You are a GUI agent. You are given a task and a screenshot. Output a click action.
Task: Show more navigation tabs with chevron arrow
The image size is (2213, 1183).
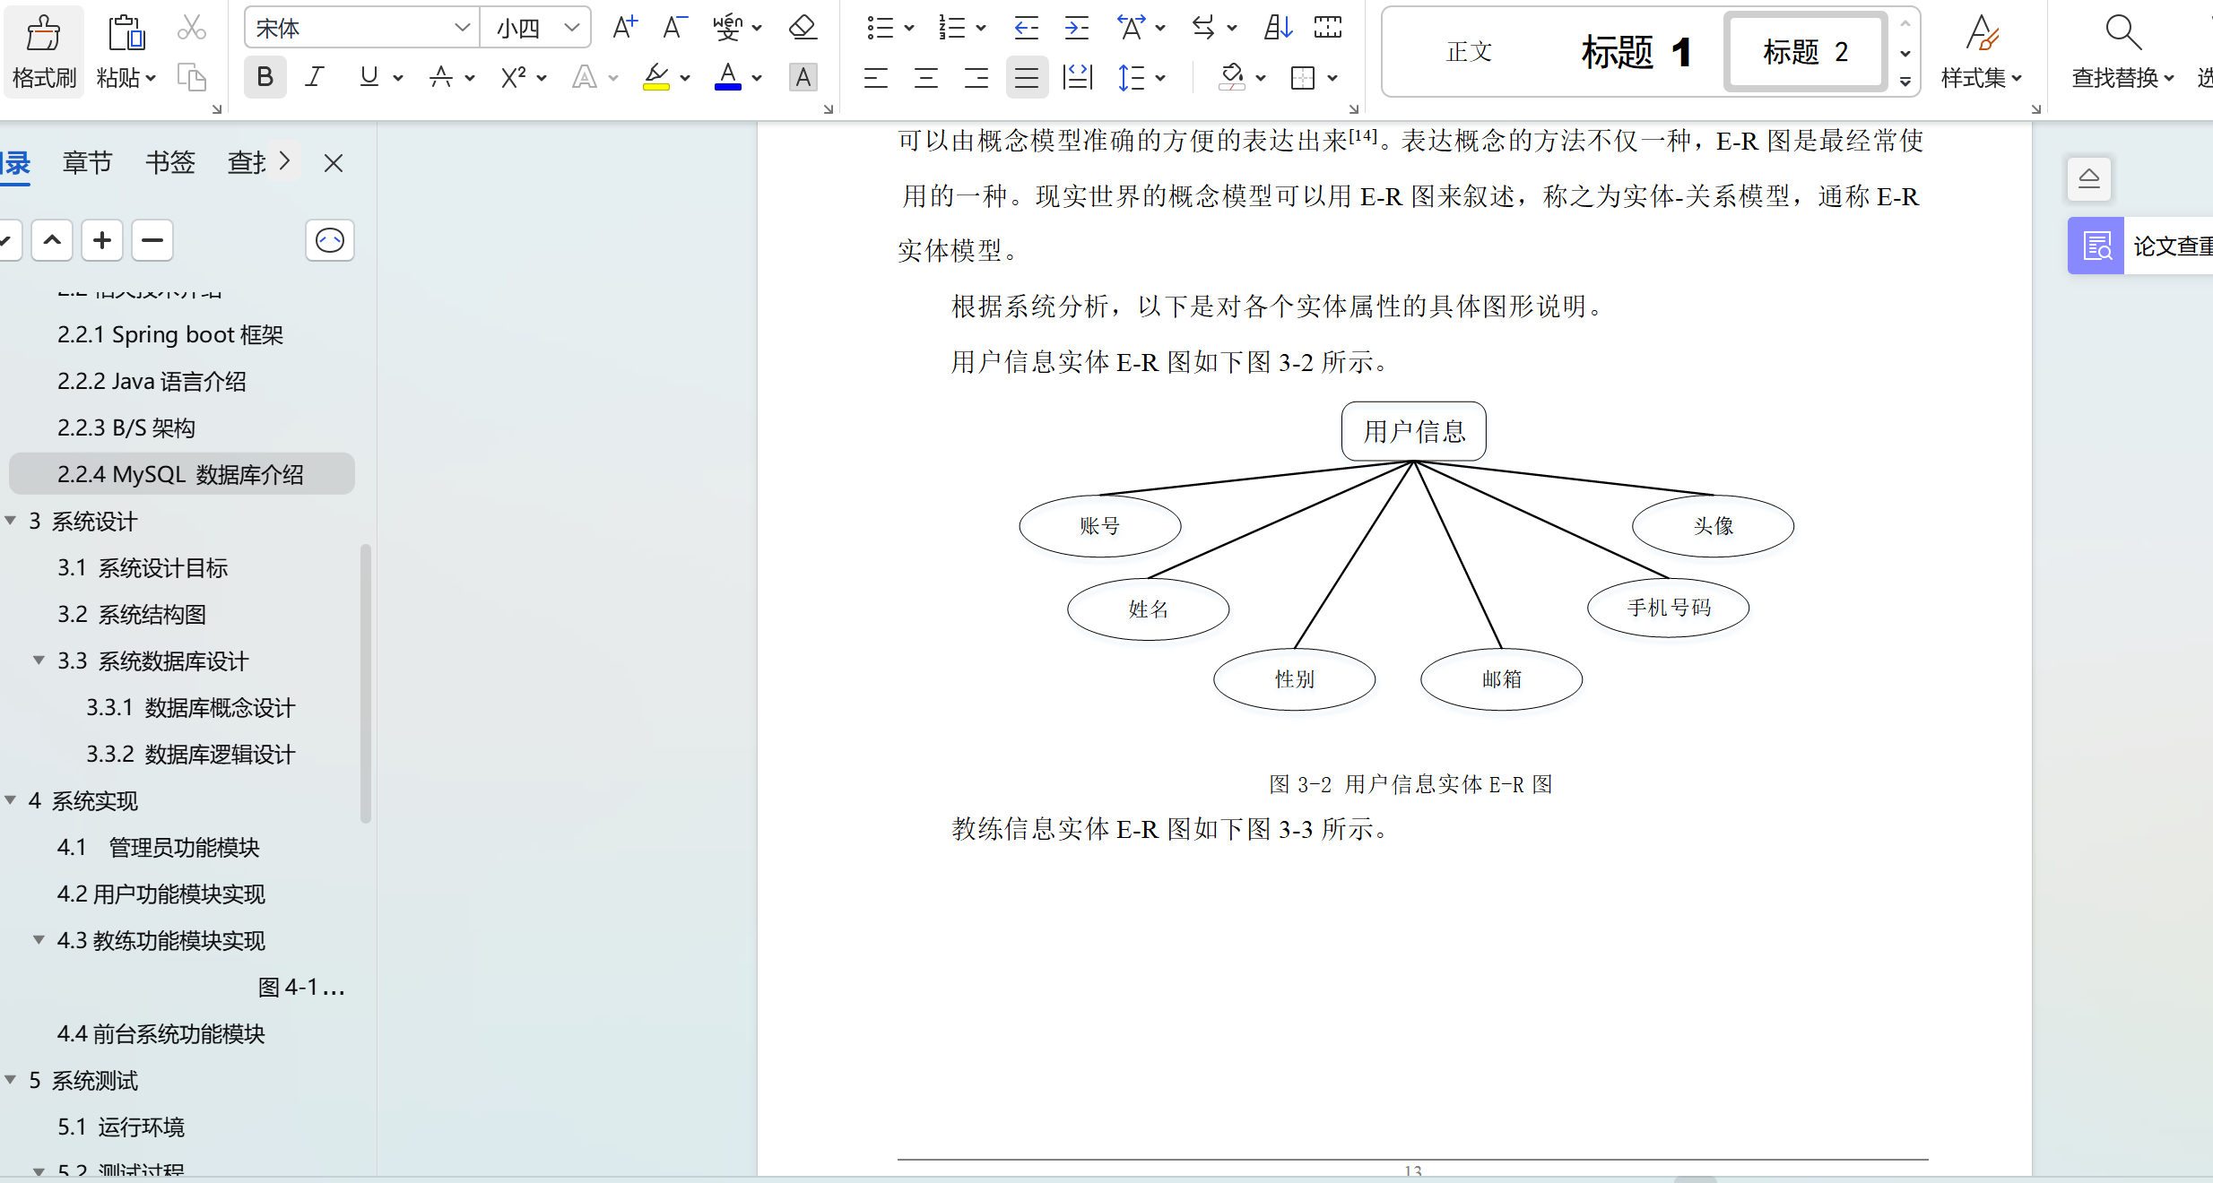[x=284, y=161]
